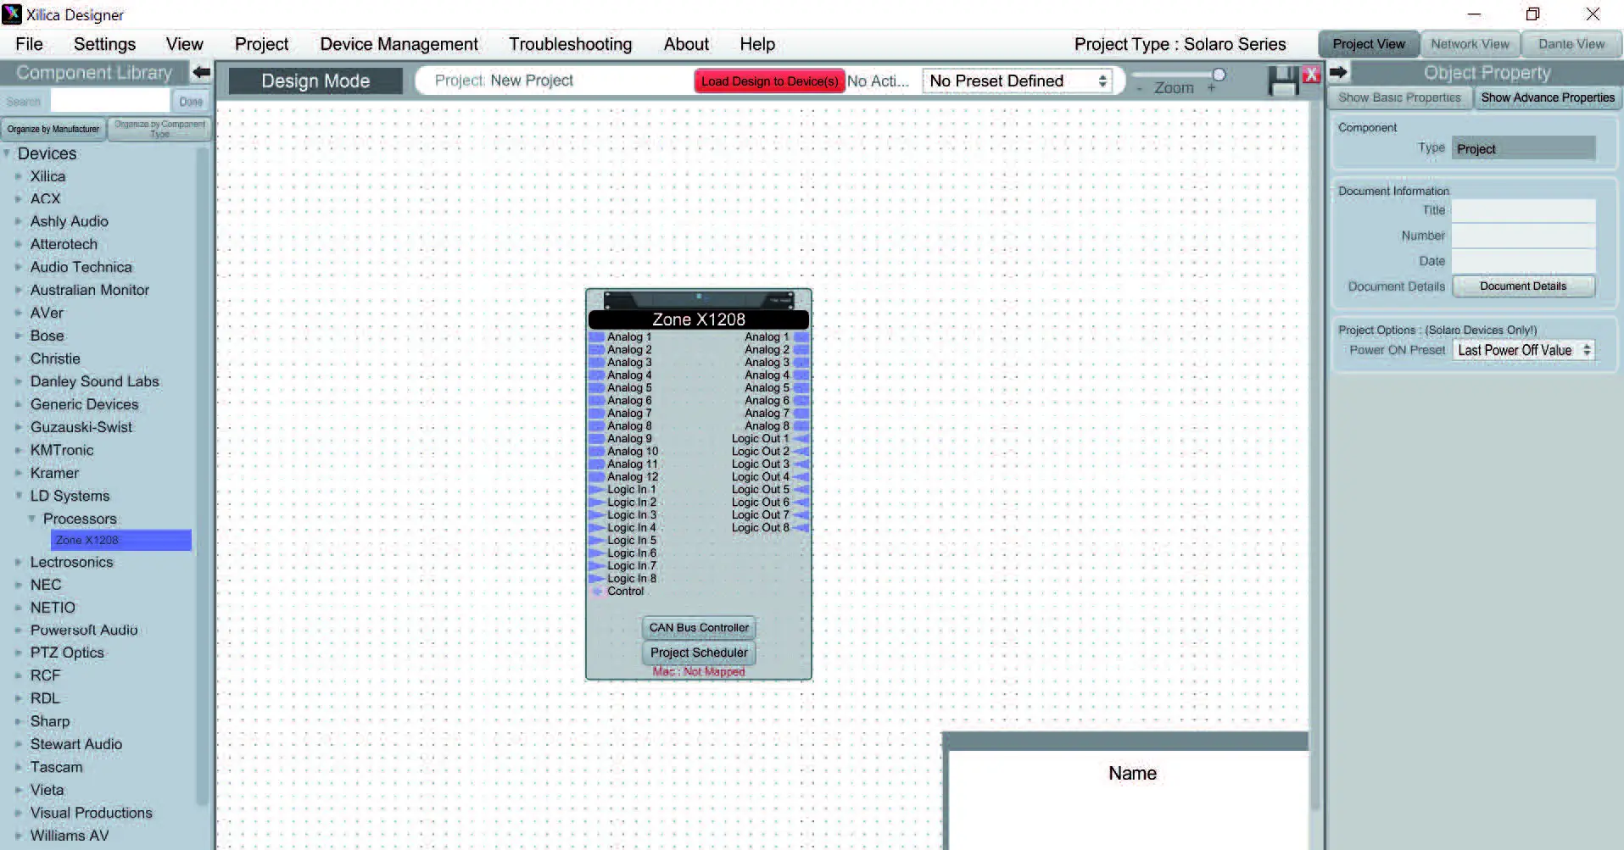Select Zone X1208 in the device tree
1624x850 pixels.
pyautogui.click(x=121, y=540)
